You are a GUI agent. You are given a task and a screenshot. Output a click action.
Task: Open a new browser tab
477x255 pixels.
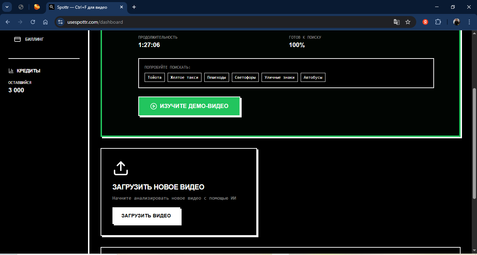[134, 7]
